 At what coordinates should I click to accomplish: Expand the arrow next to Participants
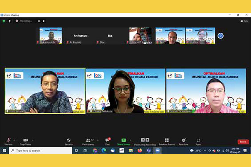(98, 140)
